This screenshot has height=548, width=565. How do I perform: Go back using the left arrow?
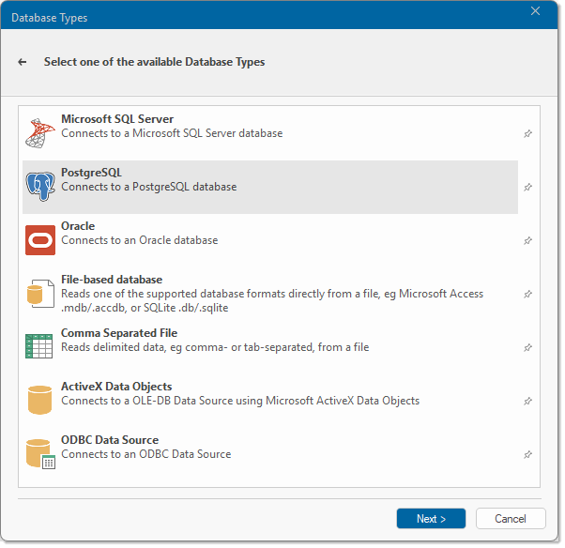coord(23,62)
